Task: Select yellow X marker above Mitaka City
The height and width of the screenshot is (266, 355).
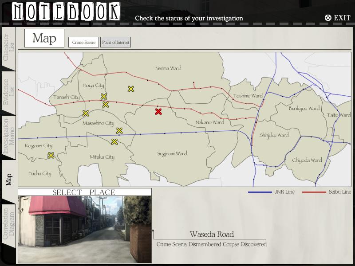Action: tap(114, 142)
